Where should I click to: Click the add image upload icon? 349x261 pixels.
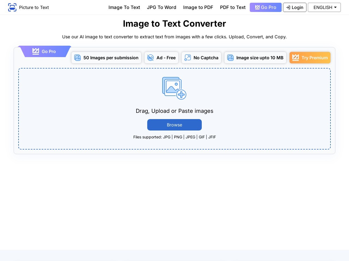174,88
